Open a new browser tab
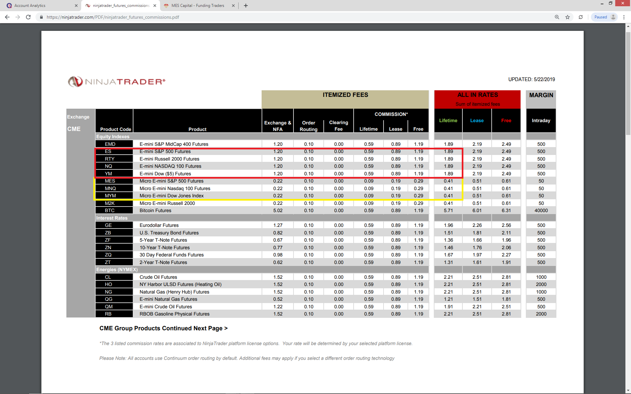This screenshot has height=394, width=631. (246, 6)
